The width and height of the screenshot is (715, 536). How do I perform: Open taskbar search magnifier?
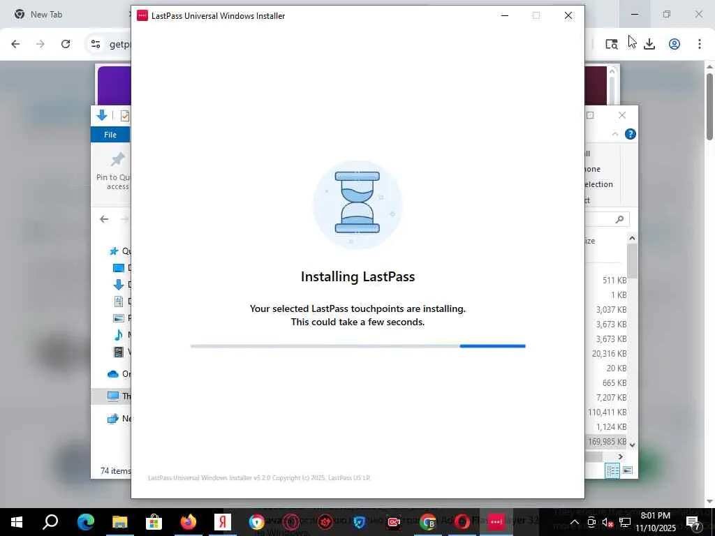(x=50, y=522)
